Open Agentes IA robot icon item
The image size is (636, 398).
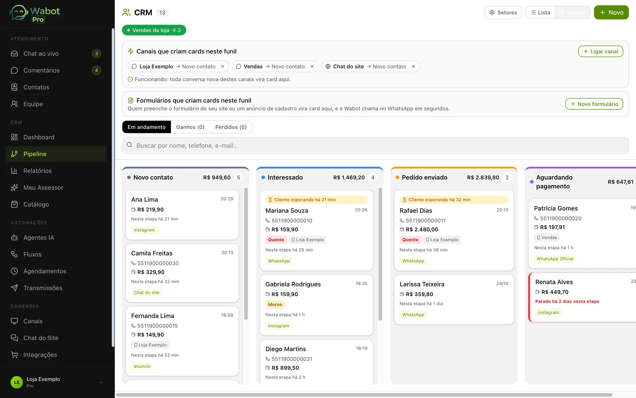56,238
